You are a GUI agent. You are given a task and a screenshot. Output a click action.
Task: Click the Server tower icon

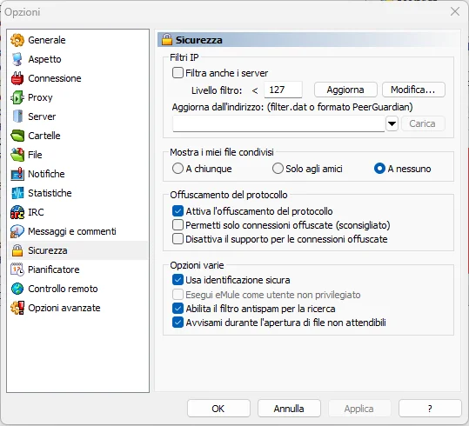click(x=17, y=116)
